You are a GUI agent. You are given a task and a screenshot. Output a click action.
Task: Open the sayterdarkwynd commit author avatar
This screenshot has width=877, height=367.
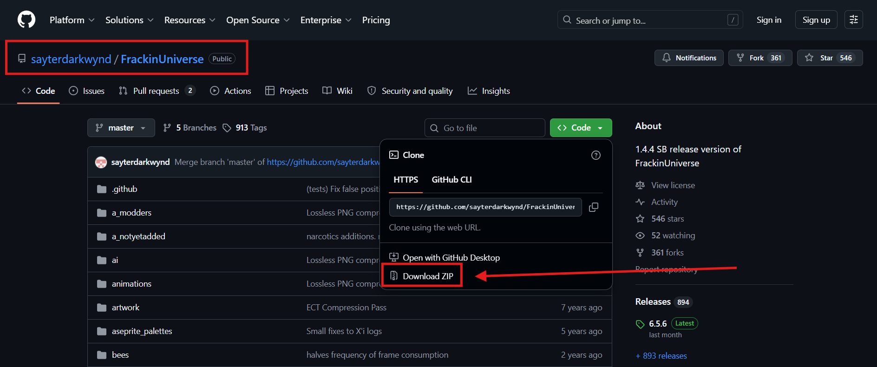tap(101, 162)
